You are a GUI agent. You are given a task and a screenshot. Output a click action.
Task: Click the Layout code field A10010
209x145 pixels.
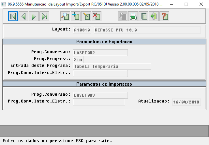(82, 30)
